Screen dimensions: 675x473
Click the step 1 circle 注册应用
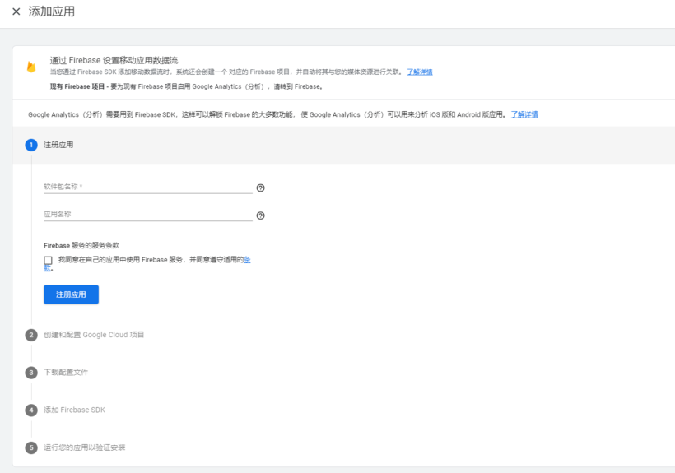tap(31, 145)
